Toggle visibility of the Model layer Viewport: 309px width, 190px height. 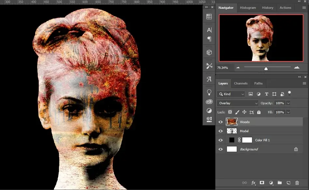coord(220,131)
